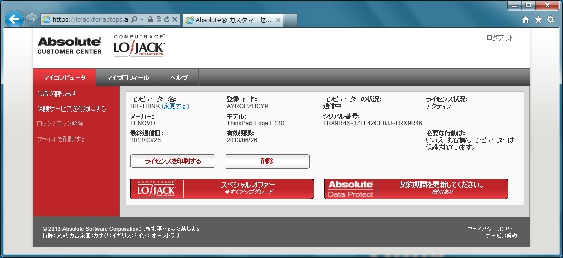Select 位置を割り出す in sidebar
This screenshot has width=563, height=258.
tap(57, 94)
